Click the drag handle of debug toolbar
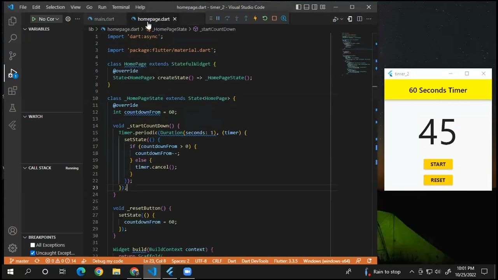This screenshot has width=498, height=280. coord(211,18)
